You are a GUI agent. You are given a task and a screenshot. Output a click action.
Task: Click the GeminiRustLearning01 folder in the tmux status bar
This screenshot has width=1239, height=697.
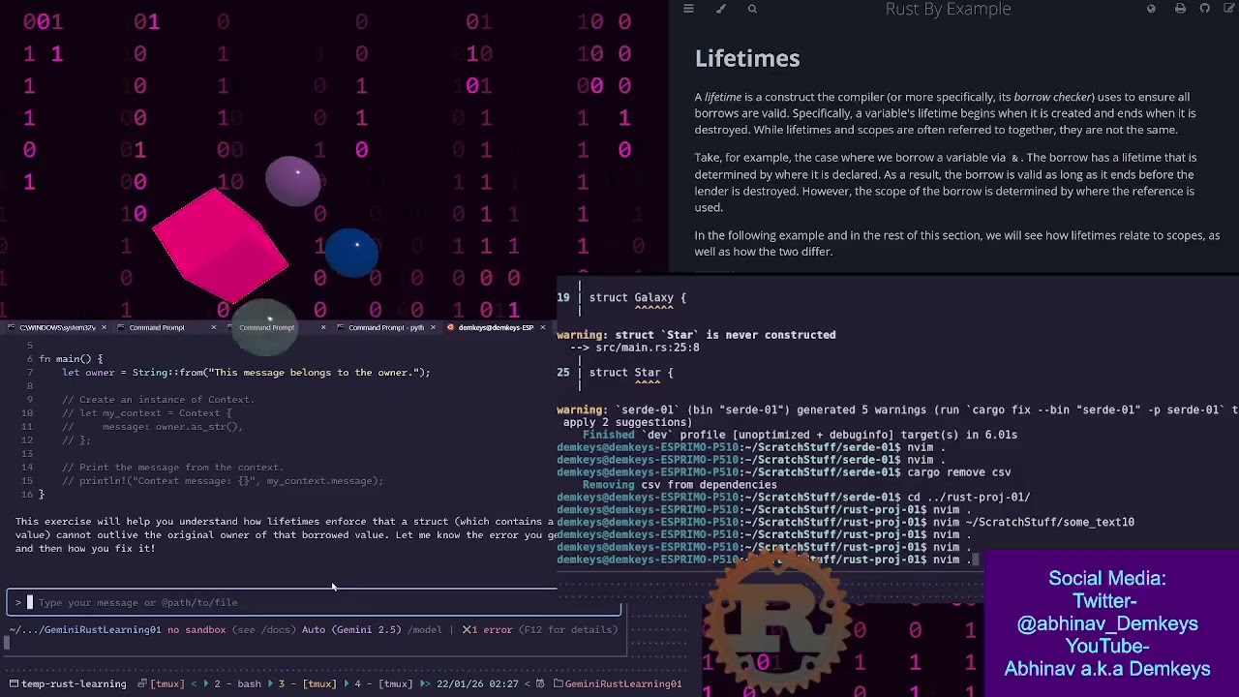click(623, 683)
